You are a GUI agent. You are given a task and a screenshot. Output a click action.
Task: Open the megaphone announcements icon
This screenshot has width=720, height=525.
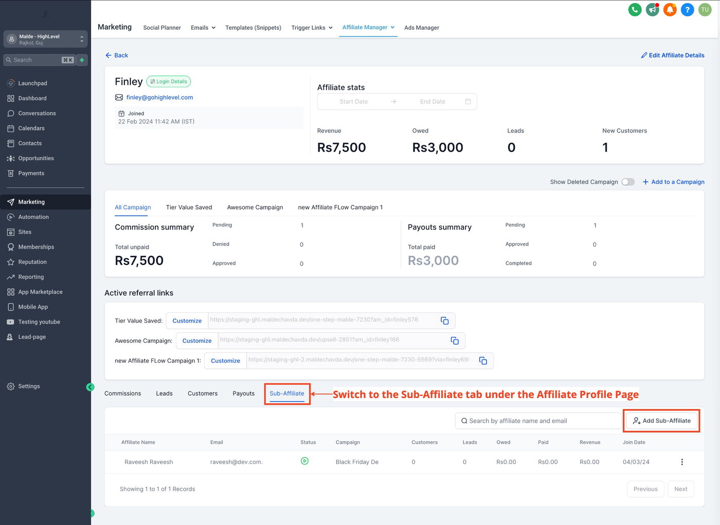pos(652,10)
